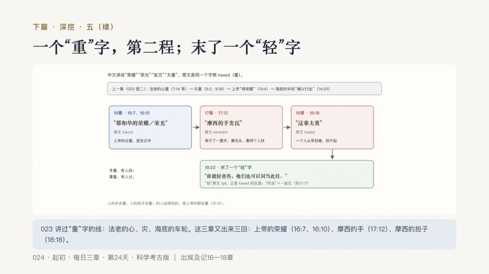Click the quote "摩西的手发沉"
The height and width of the screenshot is (274, 489).
tap(223, 123)
